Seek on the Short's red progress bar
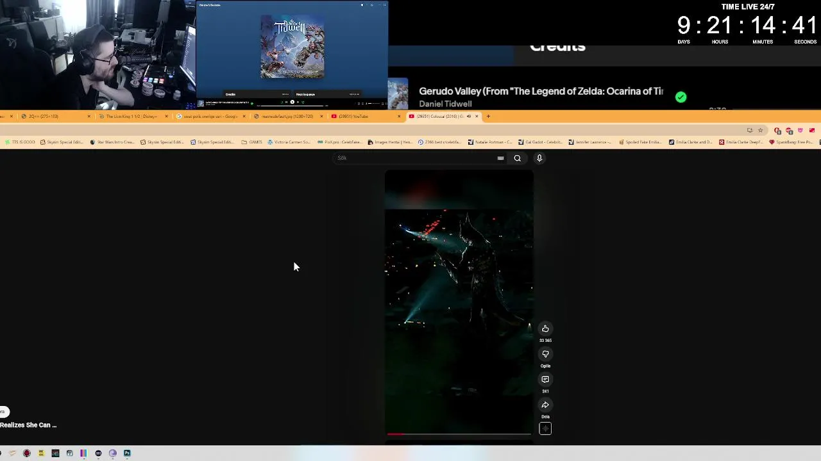The height and width of the screenshot is (461, 821). tap(459, 434)
